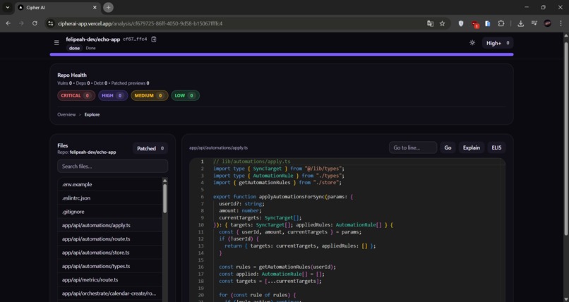Open browser downloads
This screenshot has width=569, height=302.
[520, 23]
